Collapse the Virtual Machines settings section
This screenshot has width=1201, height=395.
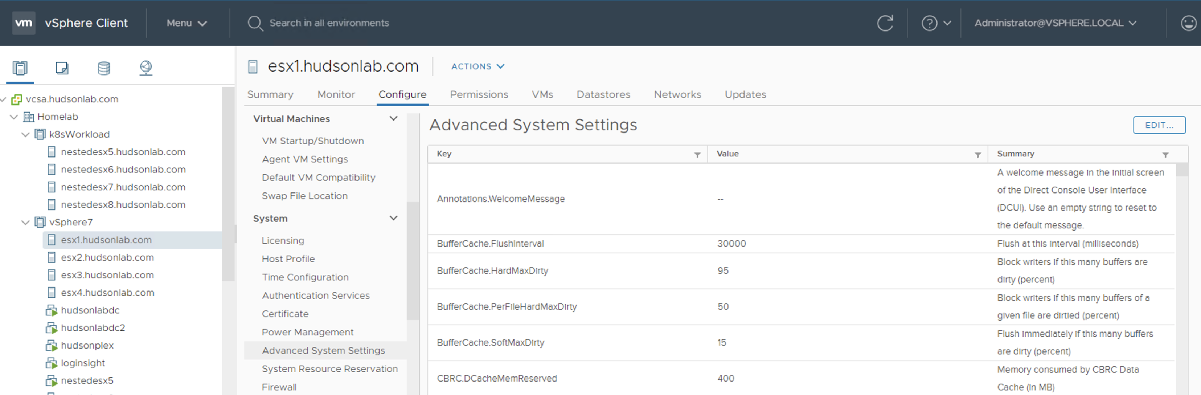(x=393, y=119)
